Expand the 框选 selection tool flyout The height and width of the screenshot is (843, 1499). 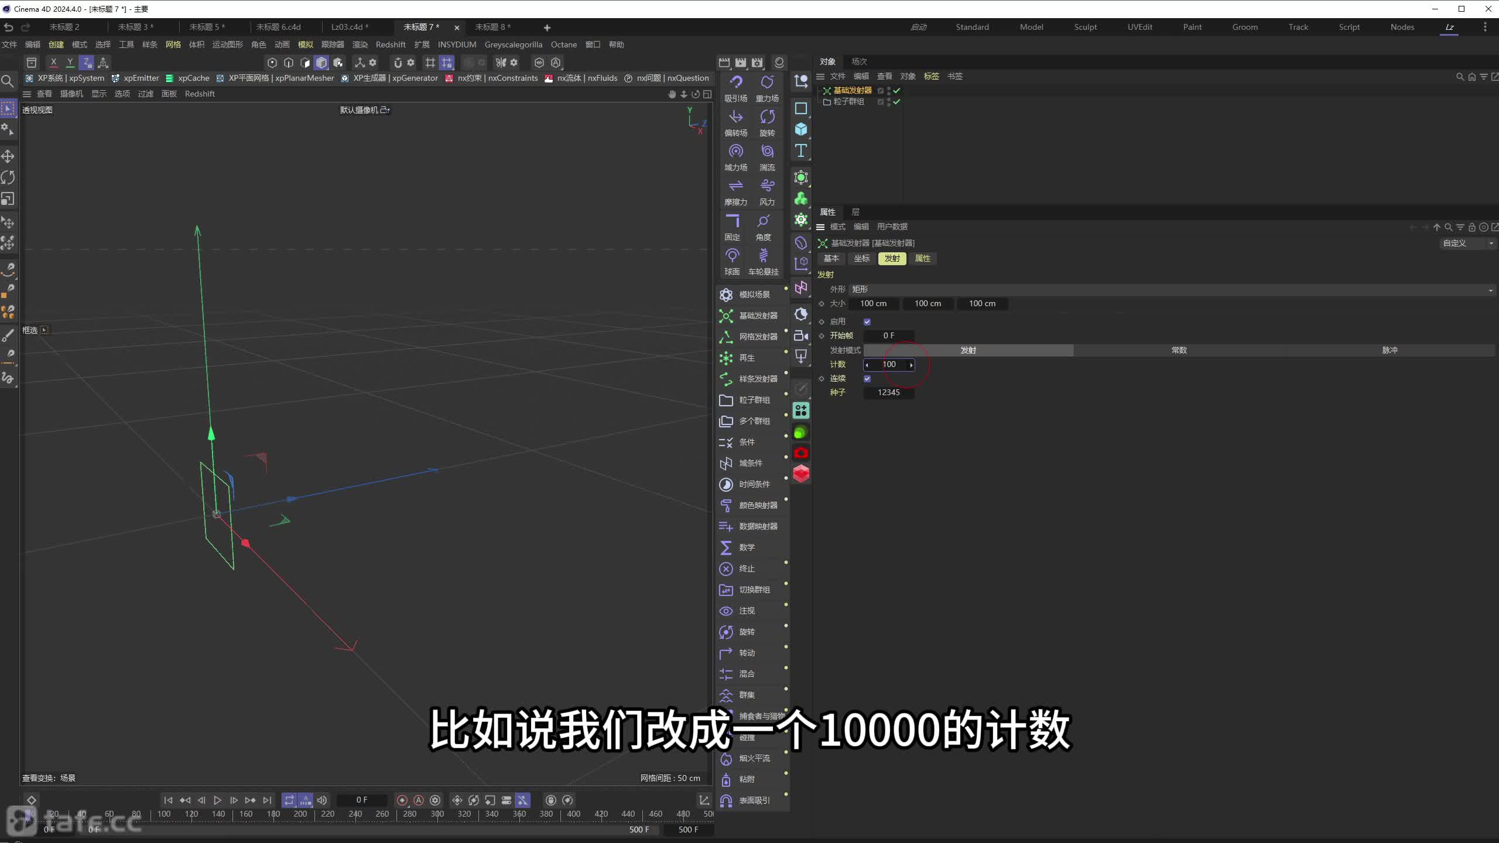(x=45, y=330)
